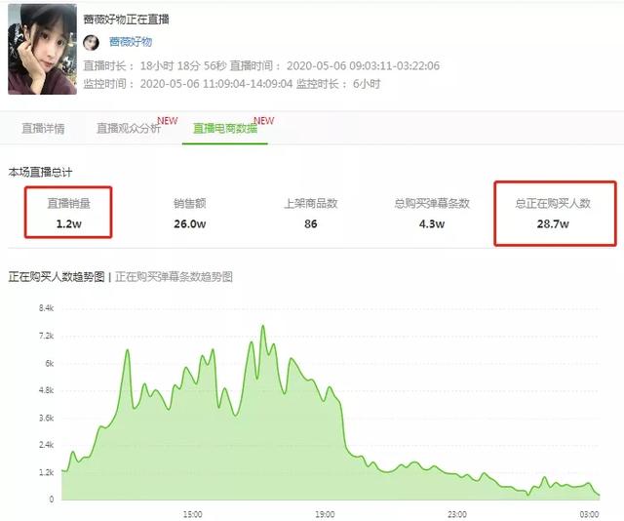Open the 直播详情 tab

(x=43, y=128)
